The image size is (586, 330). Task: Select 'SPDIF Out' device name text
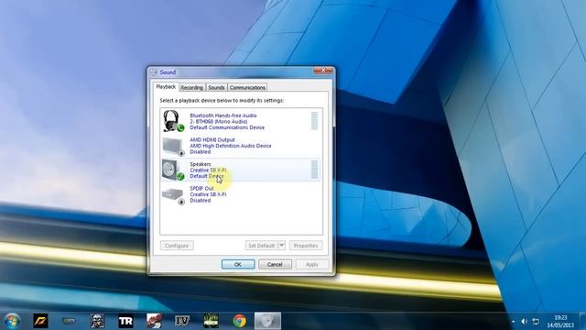tap(201, 189)
